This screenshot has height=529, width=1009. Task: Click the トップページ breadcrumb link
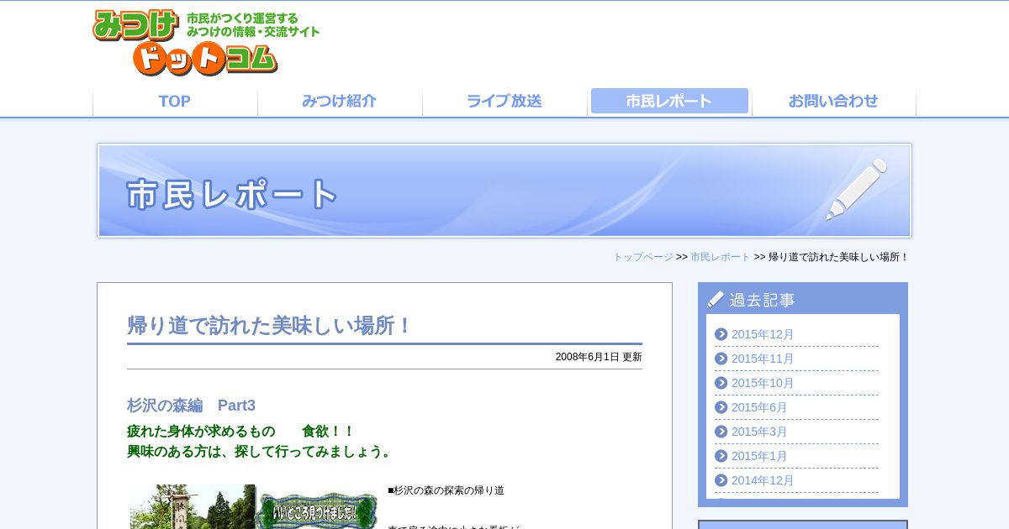[x=643, y=257]
